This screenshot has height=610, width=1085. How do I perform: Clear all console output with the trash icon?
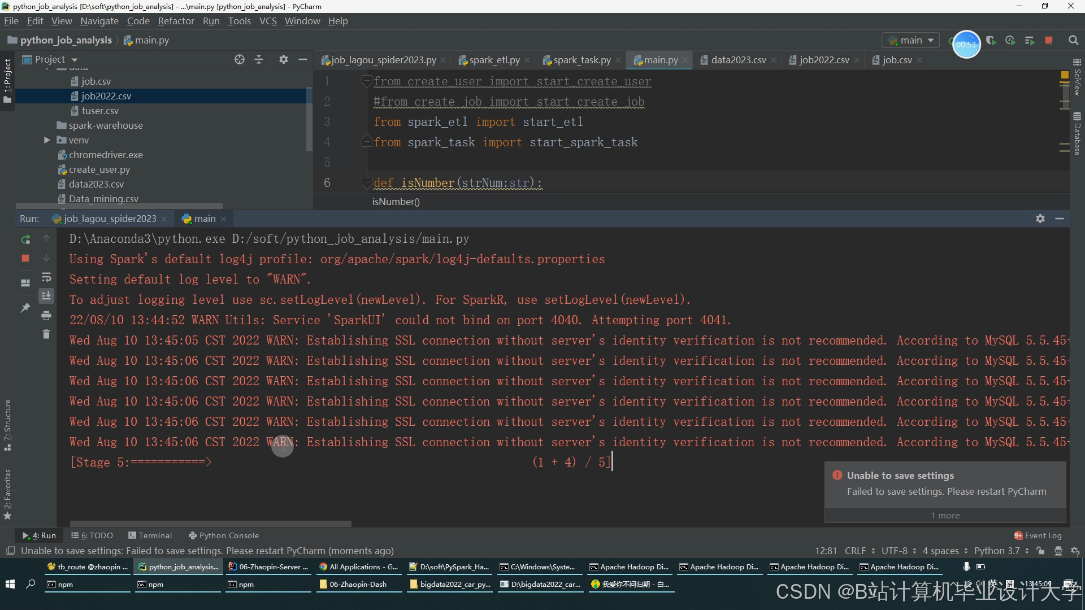[46, 334]
